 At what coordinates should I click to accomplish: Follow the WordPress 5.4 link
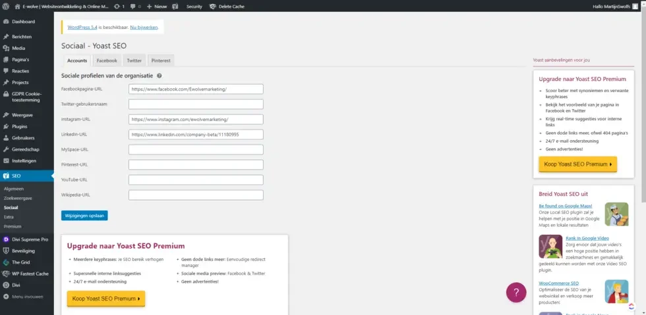coord(82,27)
